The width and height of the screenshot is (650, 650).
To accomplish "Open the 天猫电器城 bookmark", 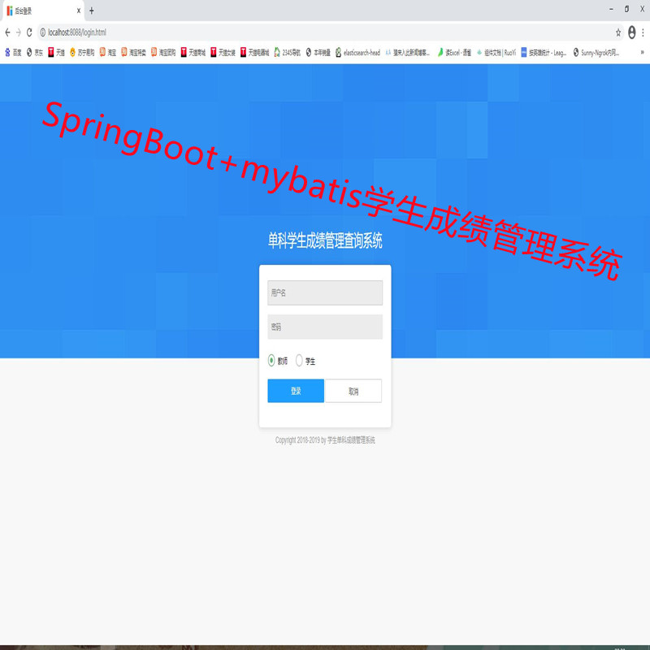I will tap(255, 52).
